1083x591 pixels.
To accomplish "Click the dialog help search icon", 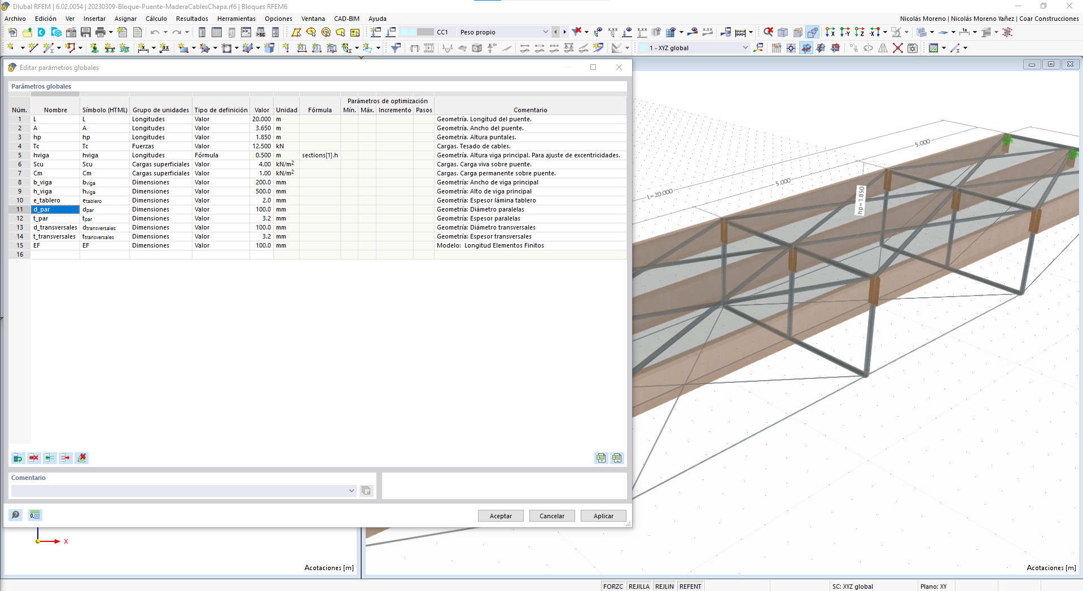I will point(16,515).
